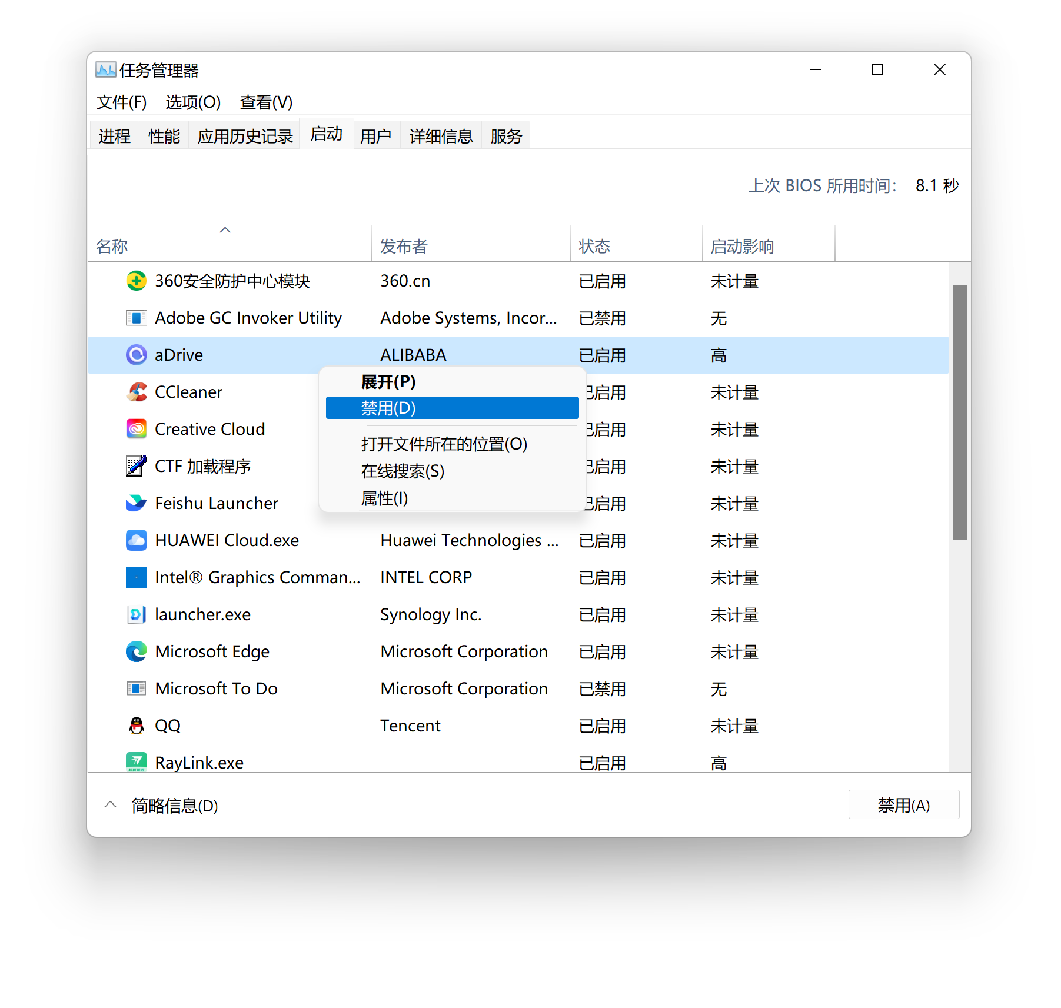1061x1008 pixels.
Task: Click the Intel Graphics Command icon
Action: (137, 577)
